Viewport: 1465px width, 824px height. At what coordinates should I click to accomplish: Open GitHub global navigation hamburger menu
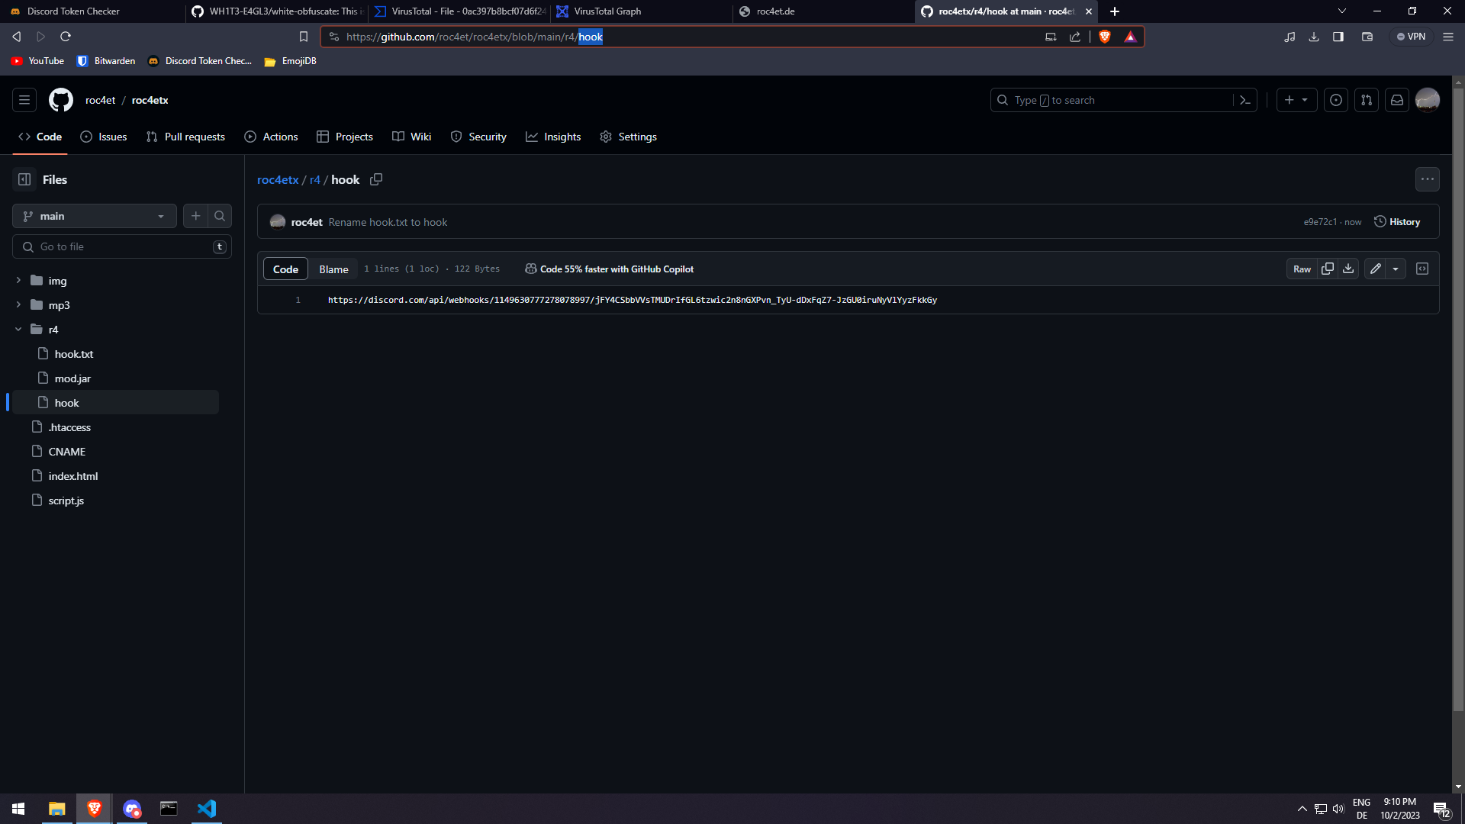(24, 100)
